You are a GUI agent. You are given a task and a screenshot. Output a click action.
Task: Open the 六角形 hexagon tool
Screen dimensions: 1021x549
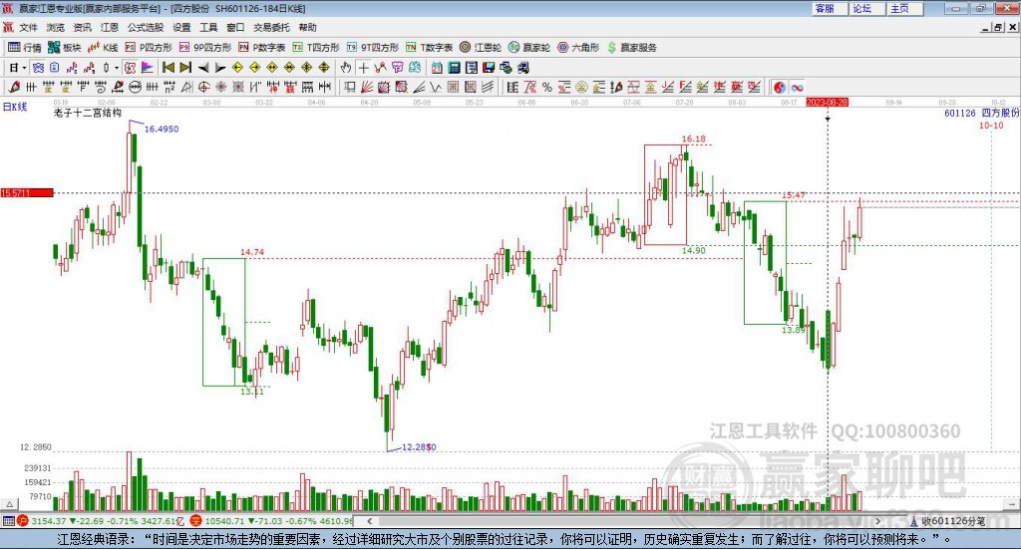pyautogui.click(x=578, y=48)
